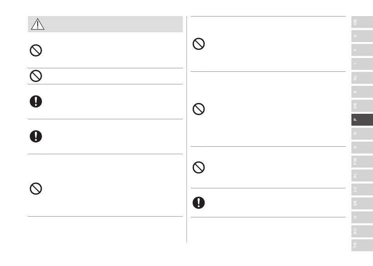The image size is (373, 266).
Task: Open the E language tab
Action: (x=362, y=92)
